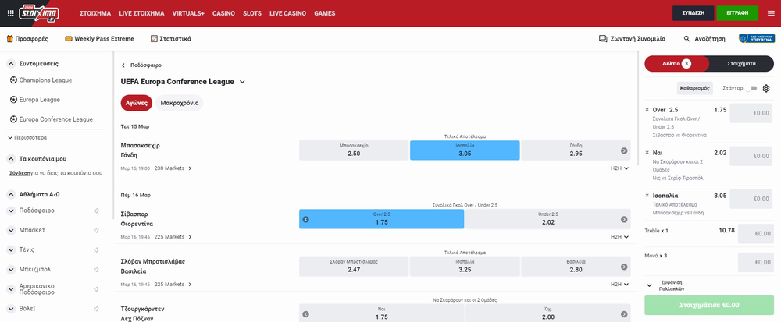Switch to Στοιχήματα tab
The image size is (781, 322).
[741, 64]
